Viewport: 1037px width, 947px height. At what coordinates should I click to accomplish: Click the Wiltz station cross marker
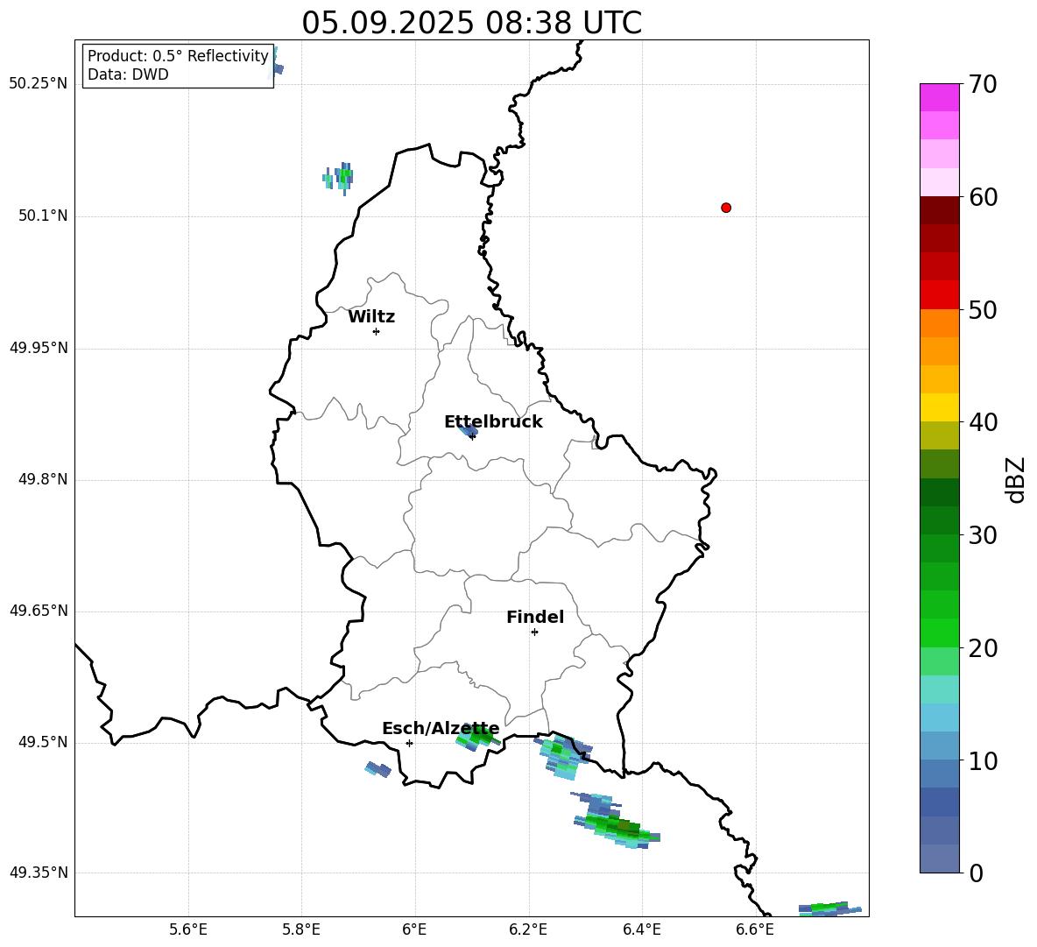tap(377, 331)
